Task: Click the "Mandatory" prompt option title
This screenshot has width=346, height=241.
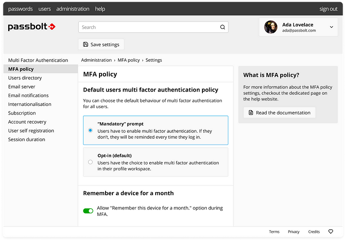Action: [121, 124]
